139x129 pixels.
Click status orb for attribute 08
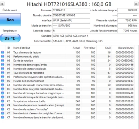point(2,77)
